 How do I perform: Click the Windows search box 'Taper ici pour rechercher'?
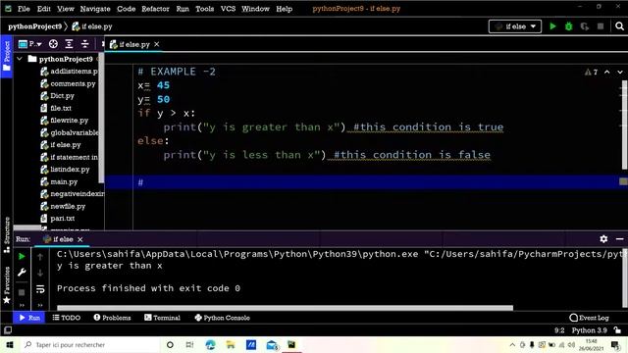click(x=89, y=344)
